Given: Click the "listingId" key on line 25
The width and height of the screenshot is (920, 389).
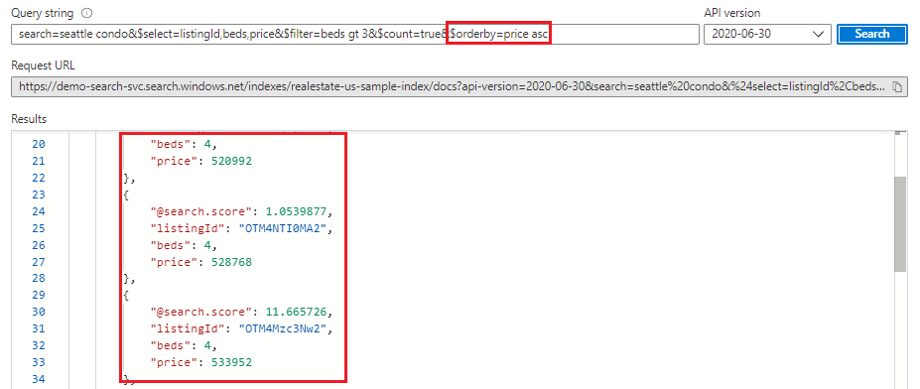Looking at the screenshot, I should (188, 228).
